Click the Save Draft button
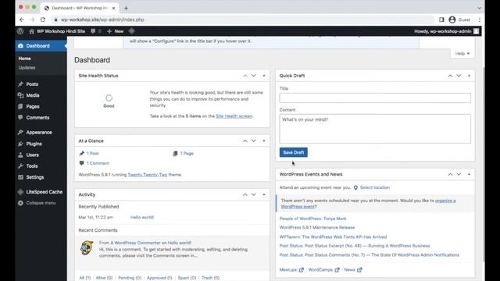 (x=294, y=153)
